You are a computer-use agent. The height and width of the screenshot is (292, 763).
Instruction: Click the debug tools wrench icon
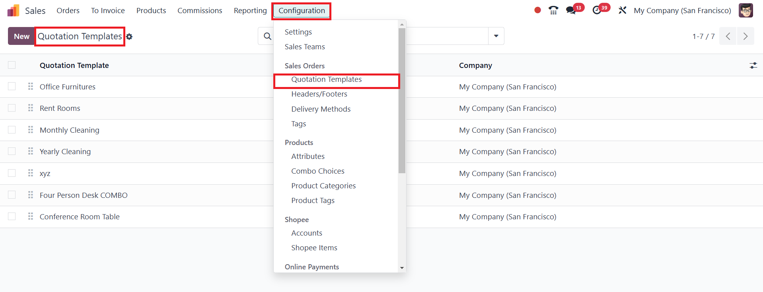(x=622, y=10)
